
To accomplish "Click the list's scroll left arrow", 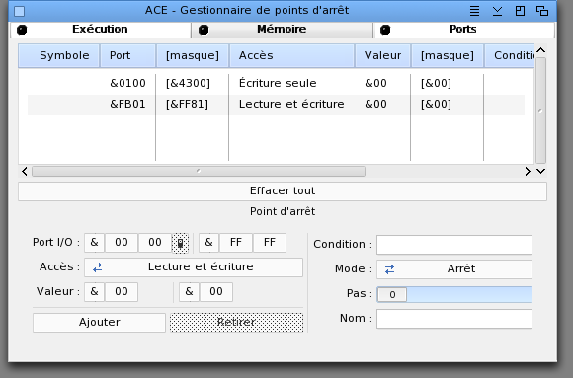I will (25, 171).
